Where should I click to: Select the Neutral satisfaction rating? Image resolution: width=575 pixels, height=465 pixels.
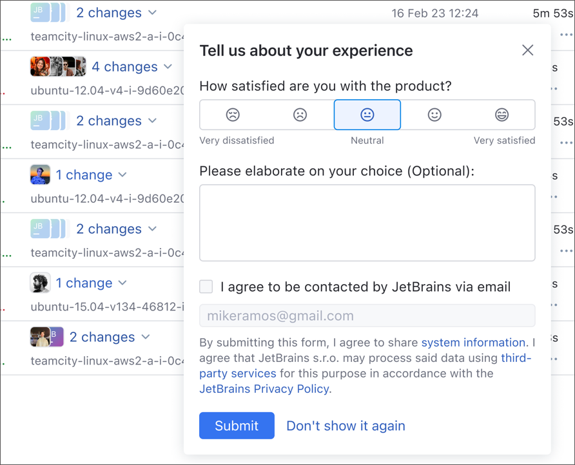(x=367, y=114)
